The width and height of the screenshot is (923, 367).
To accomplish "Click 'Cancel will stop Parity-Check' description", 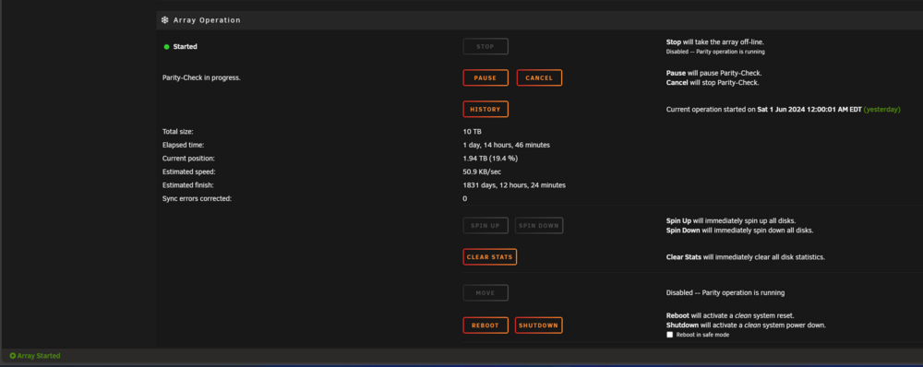I will click(713, 83).
